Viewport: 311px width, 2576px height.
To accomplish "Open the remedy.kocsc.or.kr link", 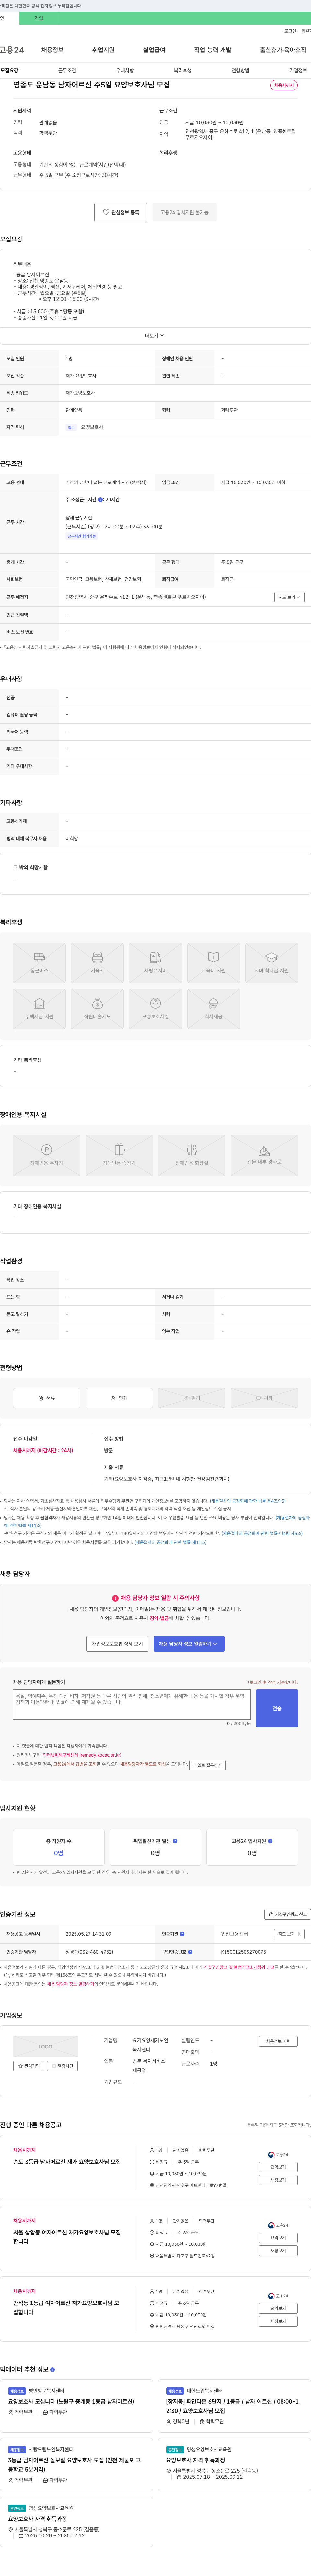I will pos(82,1755).
